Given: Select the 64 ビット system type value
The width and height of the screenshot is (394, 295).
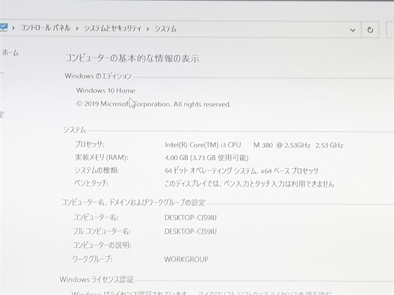Looking at the screenshot, I should click(x=241, y=171).
